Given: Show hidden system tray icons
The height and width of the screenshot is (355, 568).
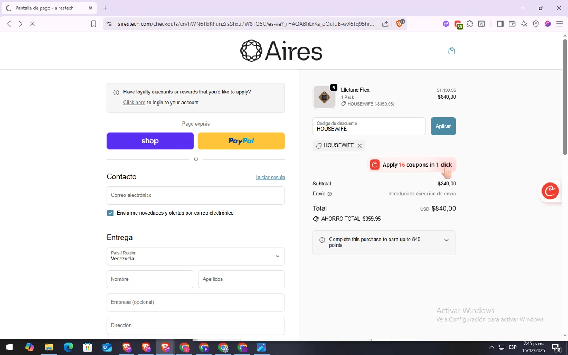Looking at the screenshot, I should click(492, 347).
